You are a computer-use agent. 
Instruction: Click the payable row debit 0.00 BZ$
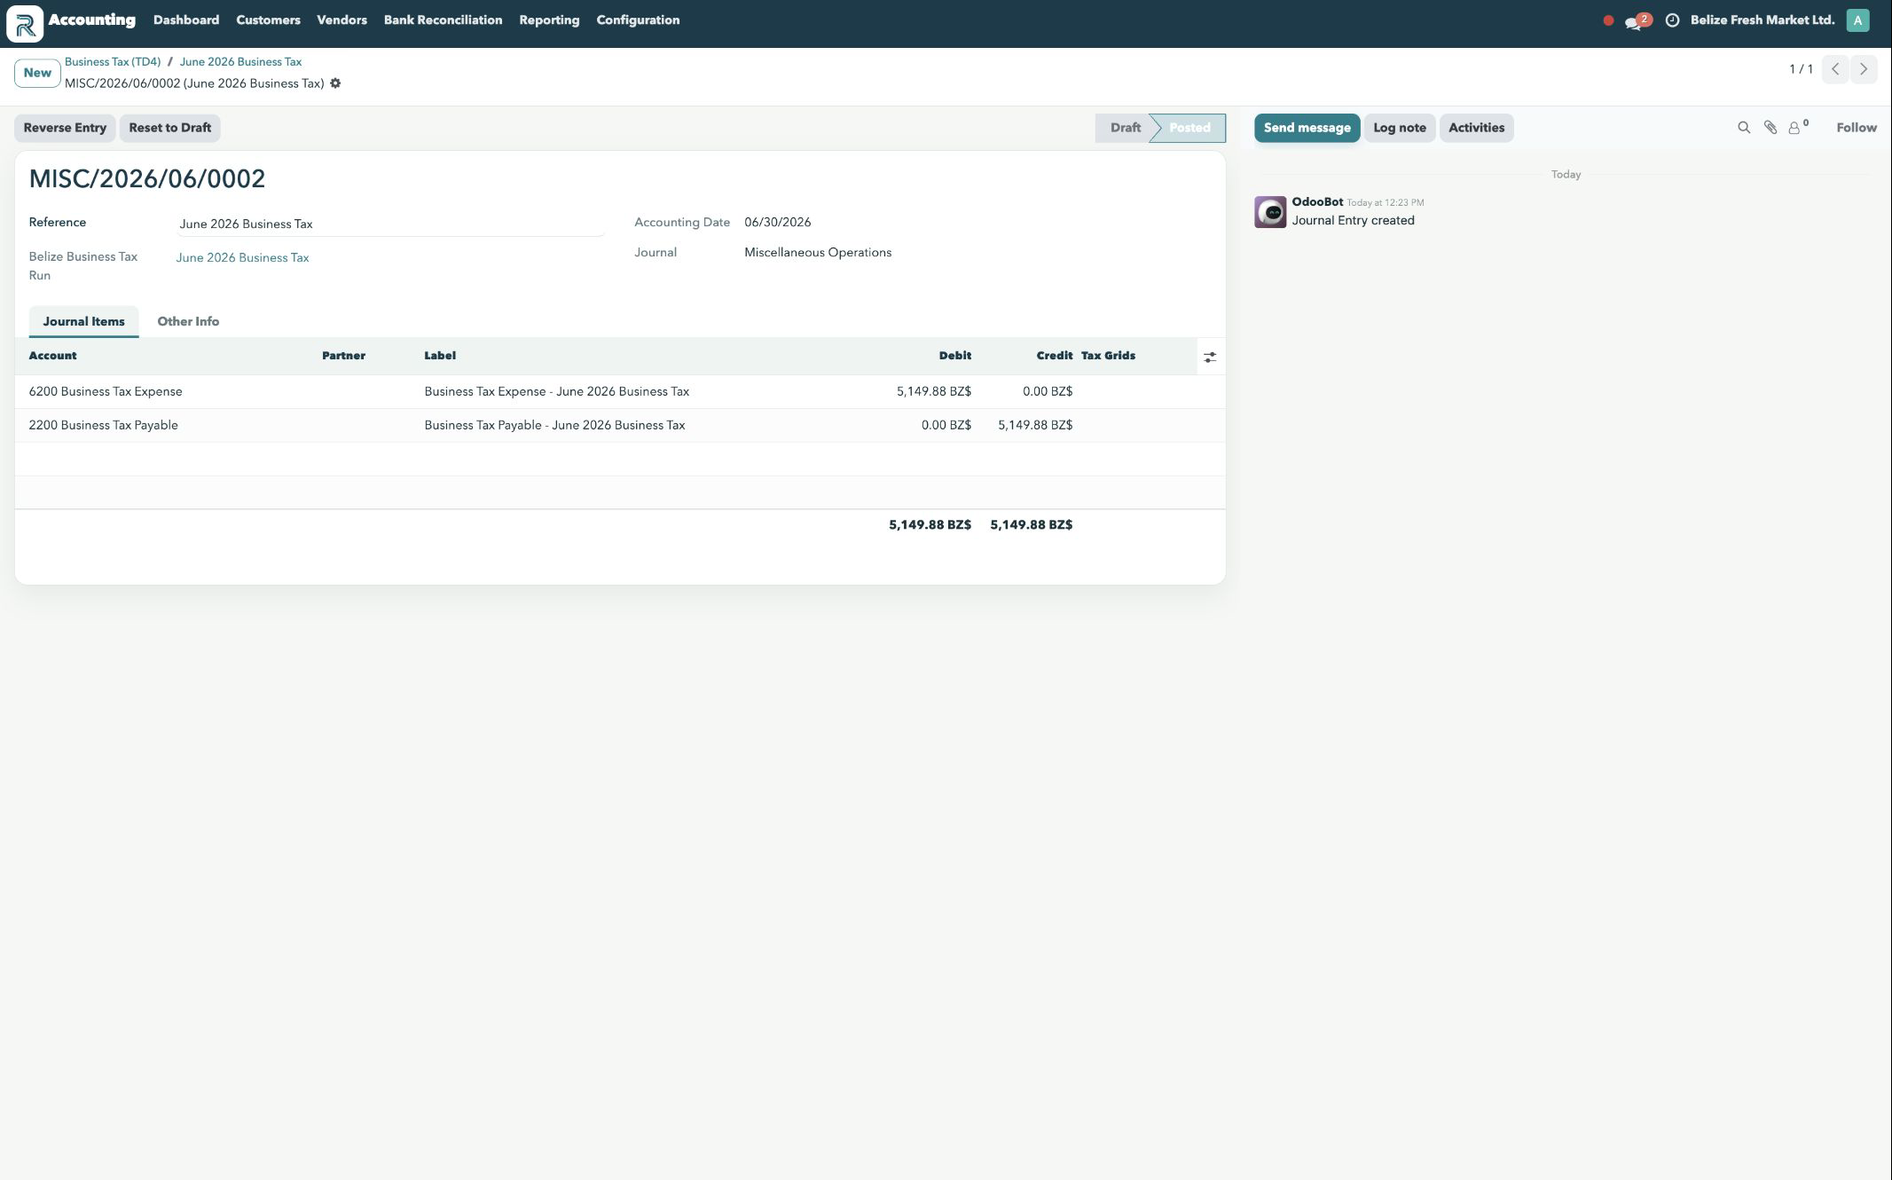[946, 426]
